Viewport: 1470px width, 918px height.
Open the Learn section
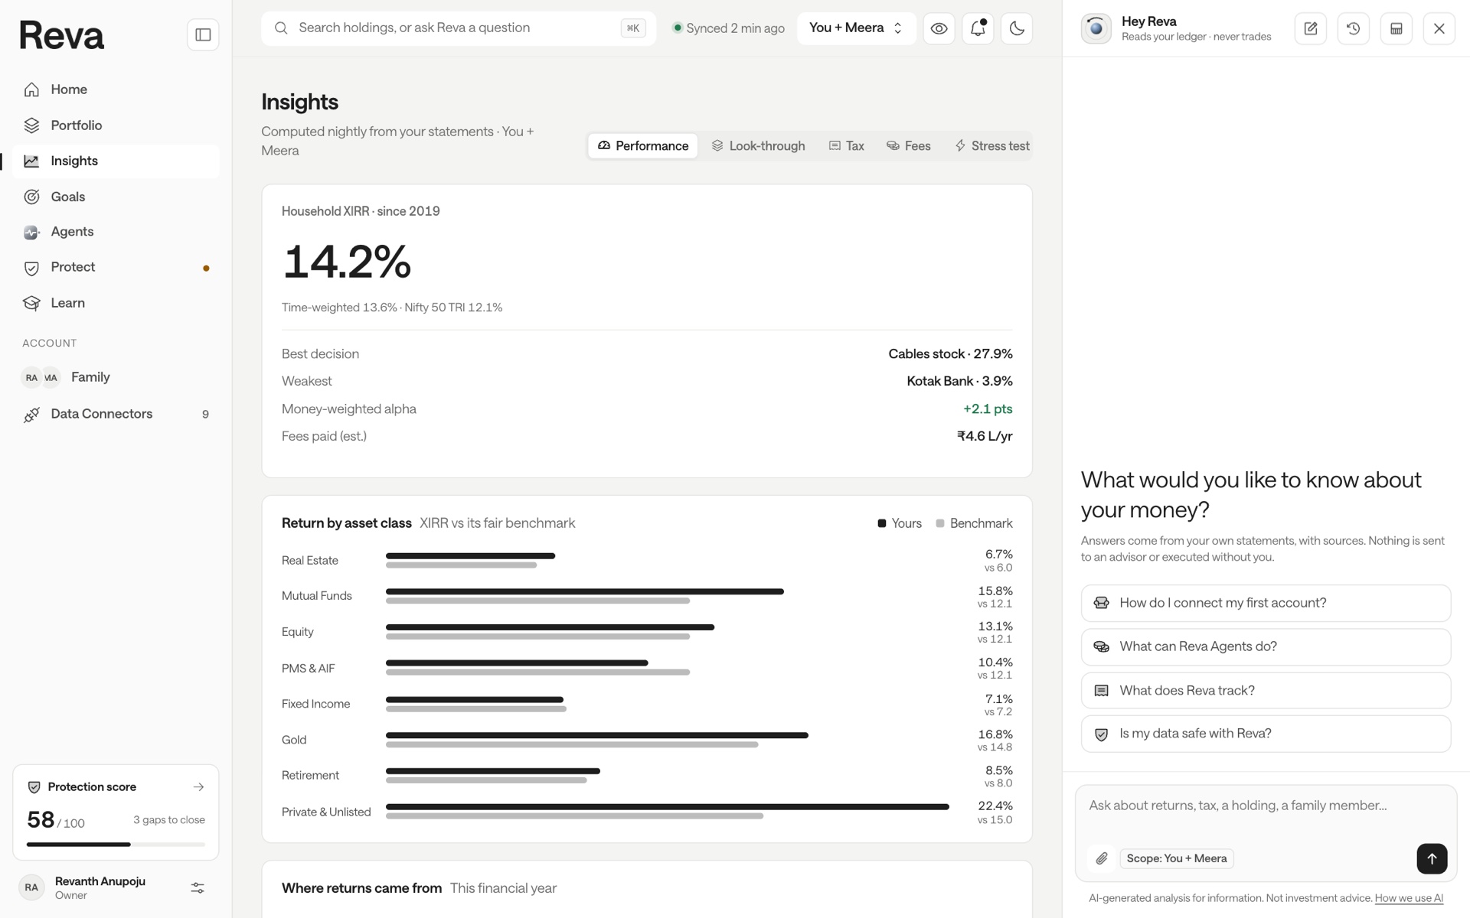click(116, 303)
